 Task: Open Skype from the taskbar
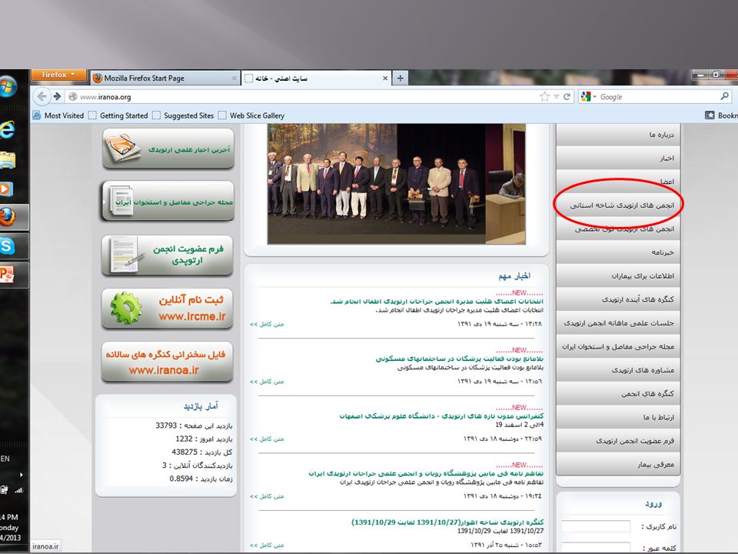pyautogui.click(x=7, y=246)
